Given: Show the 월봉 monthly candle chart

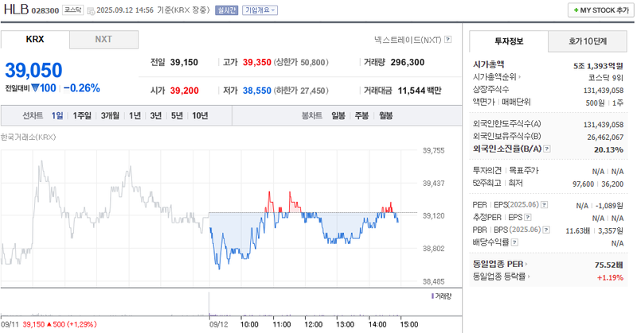Looking at the screenshot, I should point(385,115).
